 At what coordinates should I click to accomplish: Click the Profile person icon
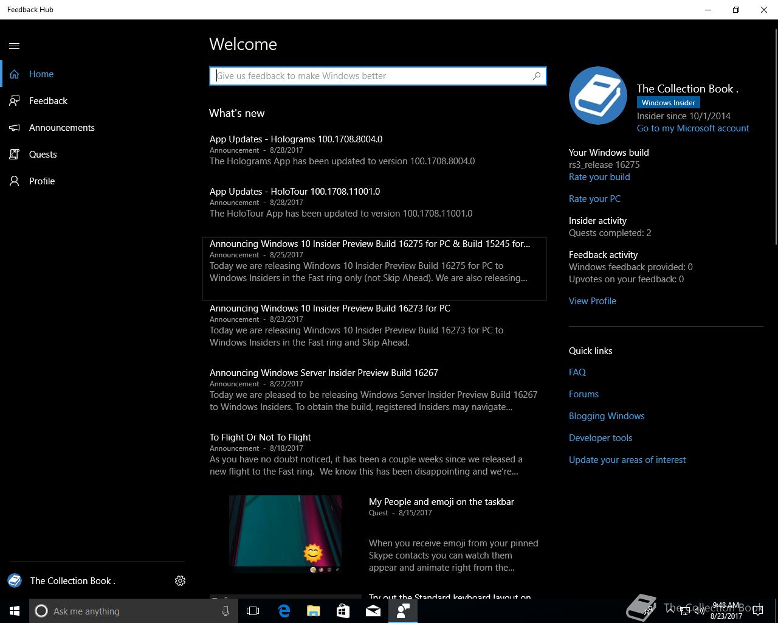click(x=15, y=181)
